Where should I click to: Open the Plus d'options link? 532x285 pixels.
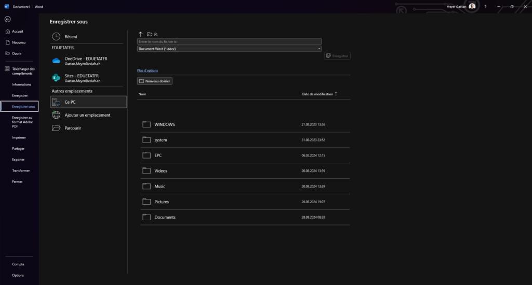point(147,70)
